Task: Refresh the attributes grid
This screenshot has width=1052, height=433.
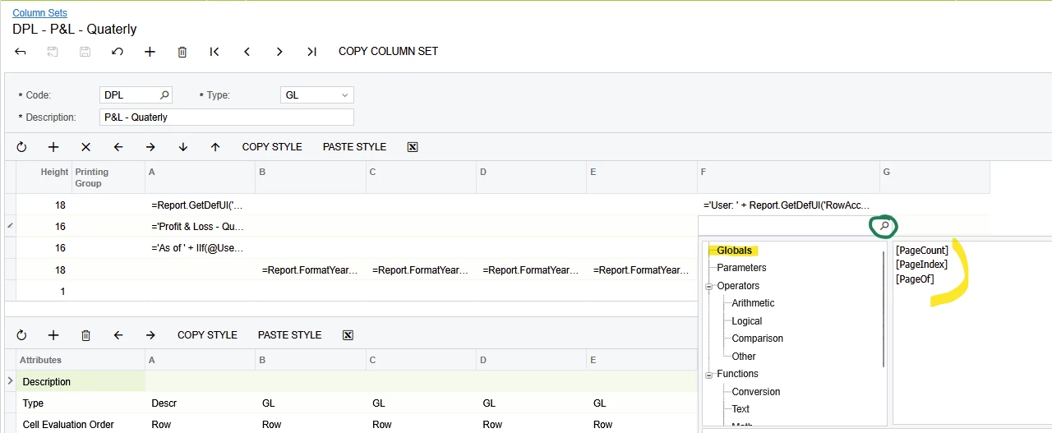Action: (x=21, y=335)
